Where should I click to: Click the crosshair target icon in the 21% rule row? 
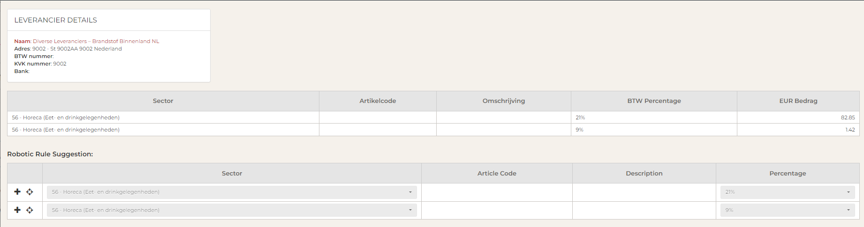click(30, 192)
